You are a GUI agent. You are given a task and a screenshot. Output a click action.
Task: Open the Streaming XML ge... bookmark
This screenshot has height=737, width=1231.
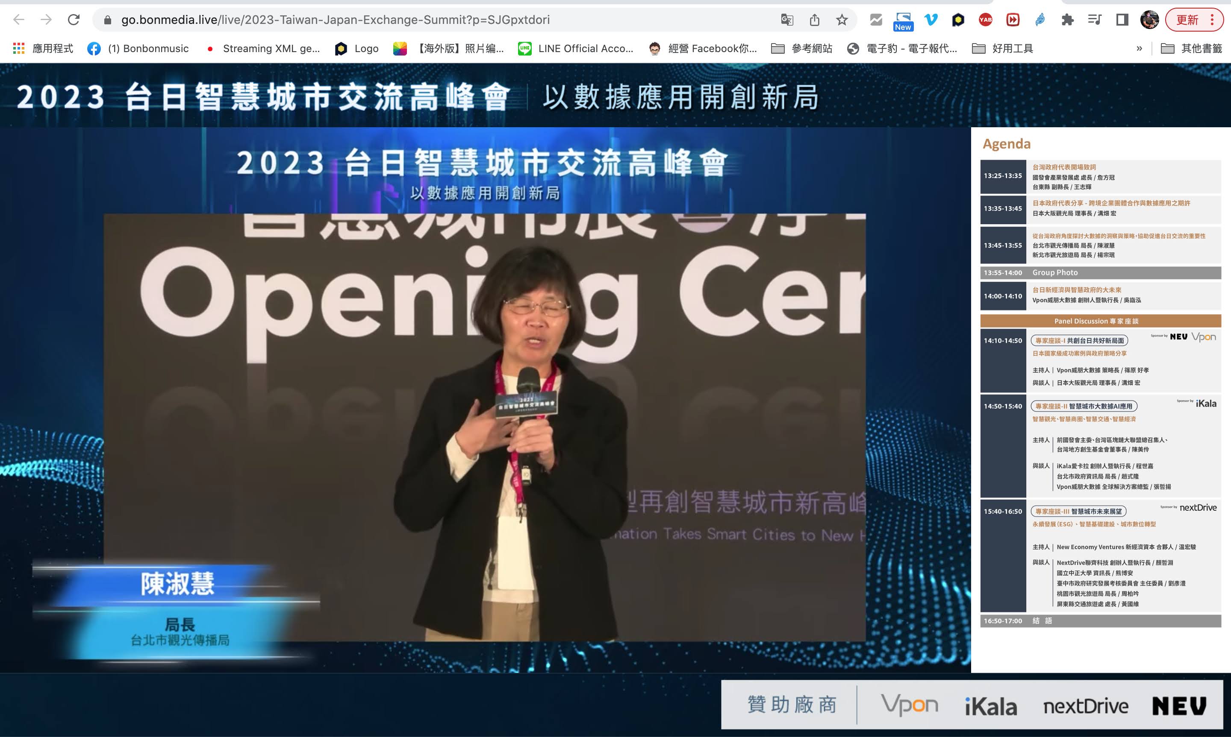263,49
